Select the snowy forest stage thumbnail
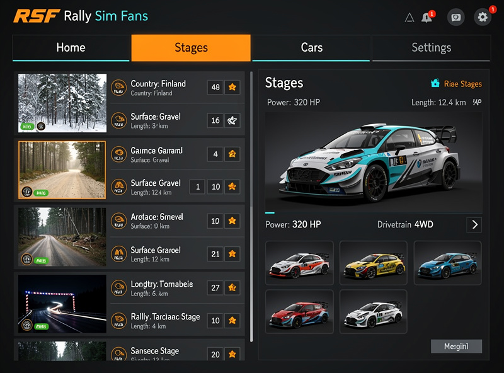This screenshot has height=373, width=504. (62, 103)
